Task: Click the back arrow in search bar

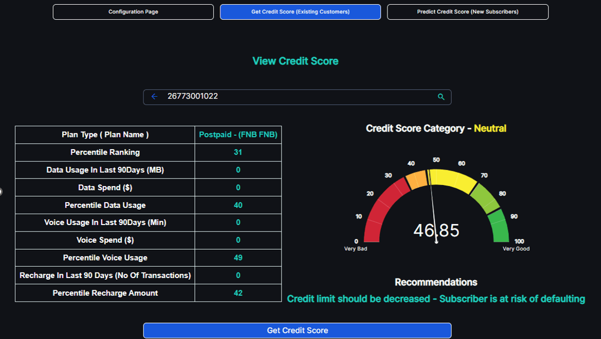Action: (154, 97)
